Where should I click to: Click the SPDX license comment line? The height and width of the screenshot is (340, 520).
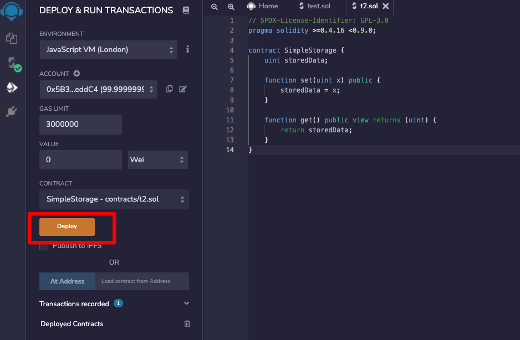(x=318, y=20)
